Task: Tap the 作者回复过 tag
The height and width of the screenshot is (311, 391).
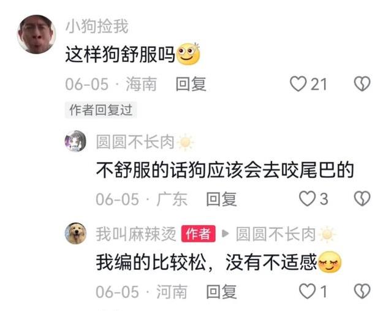Action: [101, 110]
